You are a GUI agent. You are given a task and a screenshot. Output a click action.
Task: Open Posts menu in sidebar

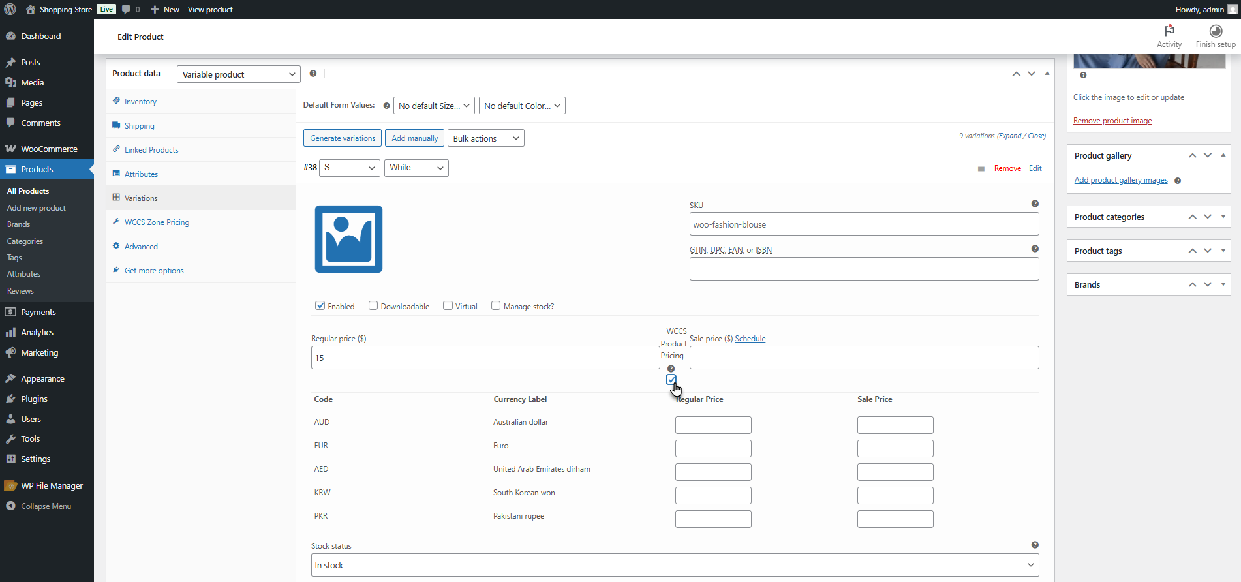pyautogui.click(x=47, y=63)
